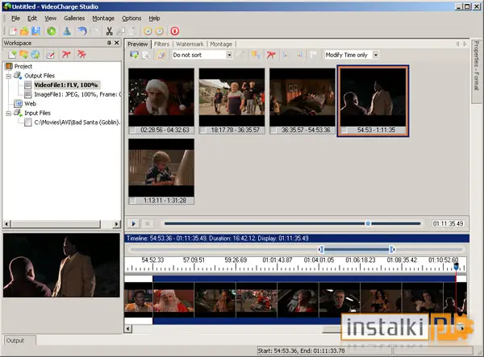Click the second round clock toolbar icon

(159, 31)
